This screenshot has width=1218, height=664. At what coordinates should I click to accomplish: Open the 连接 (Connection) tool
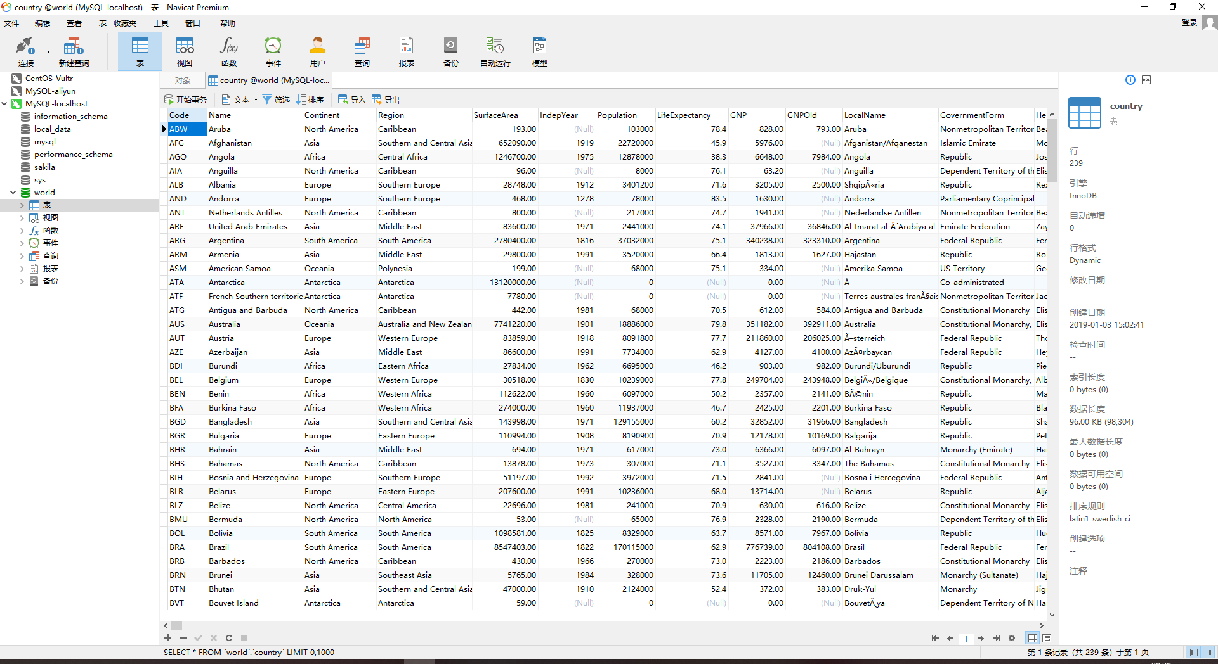tap(25, 51)
